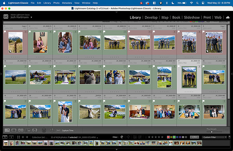Click develop adjustments badge on thumbnail 21
Screen dimensions: 233x151
tap(71, 121)
